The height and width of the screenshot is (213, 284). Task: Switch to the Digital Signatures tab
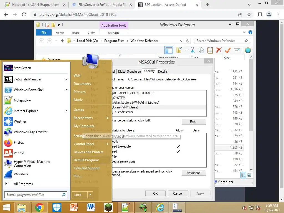click(x=129, y=72)
